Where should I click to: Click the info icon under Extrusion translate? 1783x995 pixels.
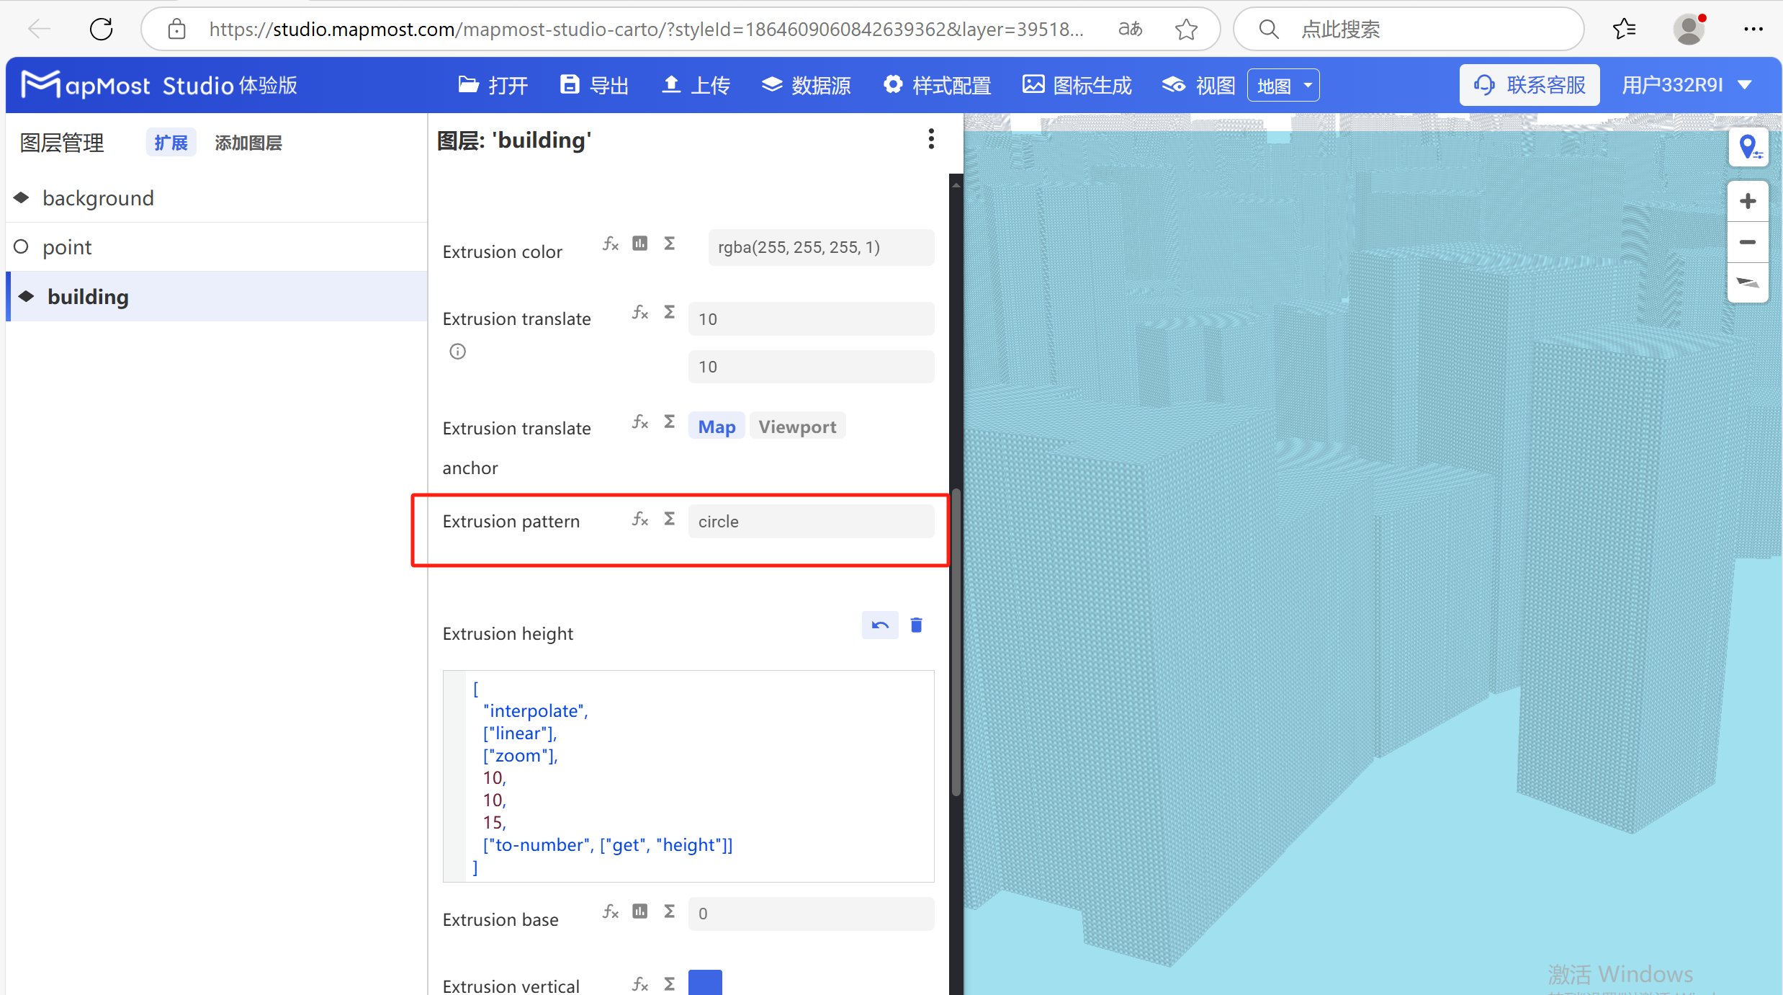coord(457,352)
